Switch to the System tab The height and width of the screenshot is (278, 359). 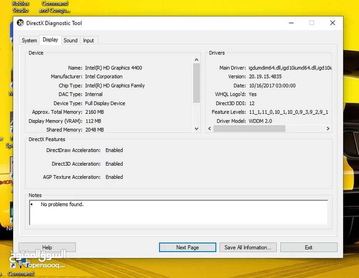pyautogui.click(x=29, y=41)
